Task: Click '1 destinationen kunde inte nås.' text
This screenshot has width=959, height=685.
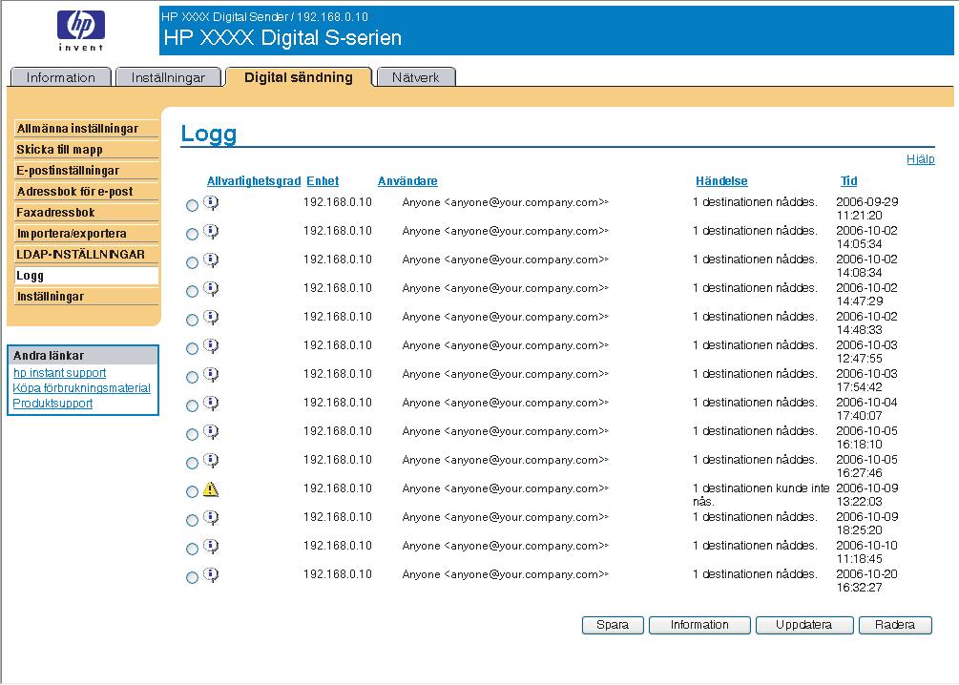Action: tap(761, 495)
